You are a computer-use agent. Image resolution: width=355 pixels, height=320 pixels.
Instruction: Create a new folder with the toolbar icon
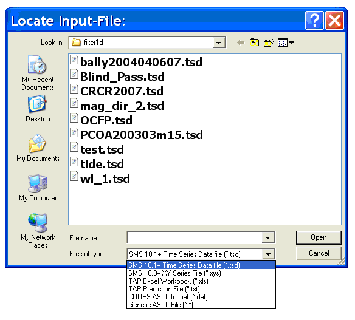(268, 43)
